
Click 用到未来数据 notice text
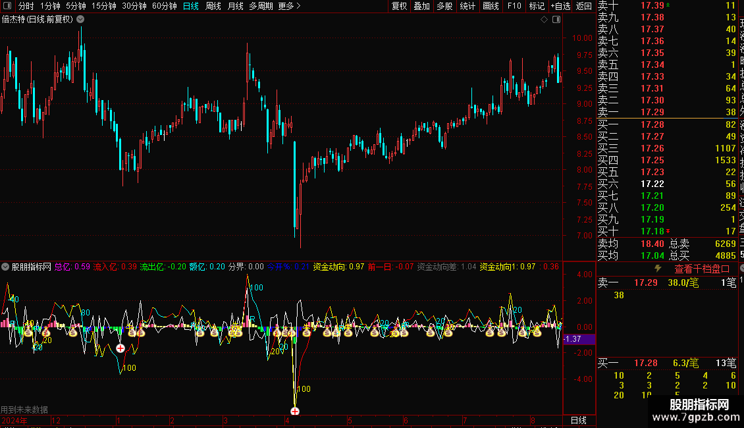[x=24, y=410]
